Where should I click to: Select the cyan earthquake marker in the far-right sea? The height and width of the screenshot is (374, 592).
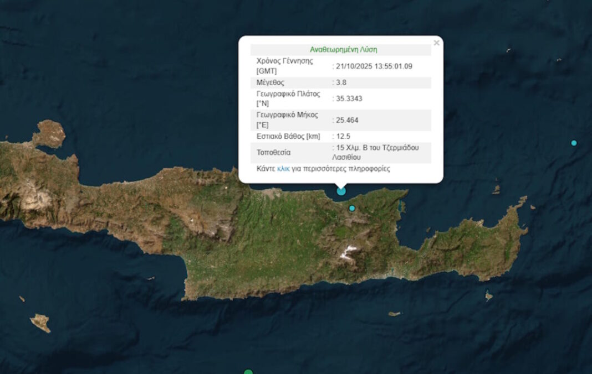[x=574, y=143]
